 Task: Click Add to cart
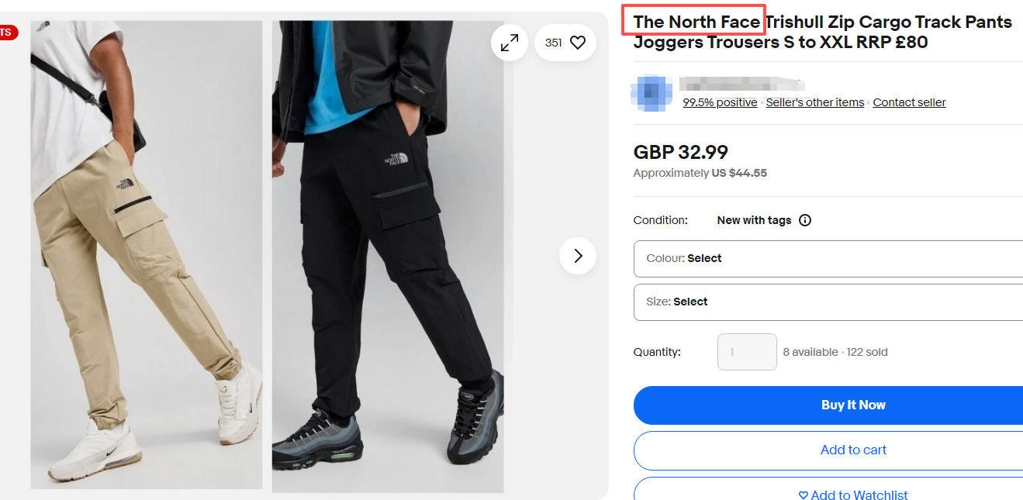coord(853,450)
